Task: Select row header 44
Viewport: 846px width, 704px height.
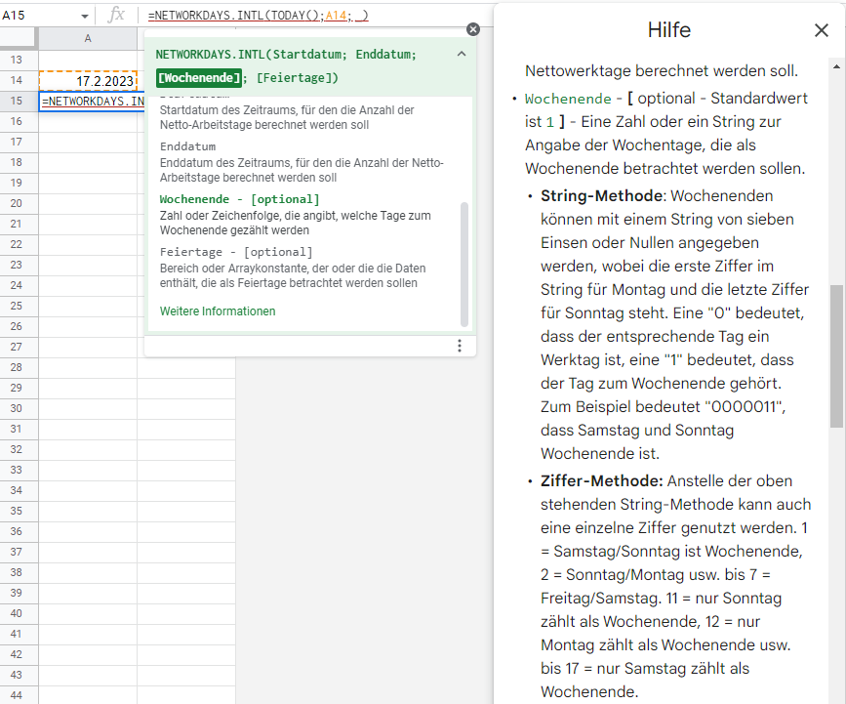Action: pos(17,695)
